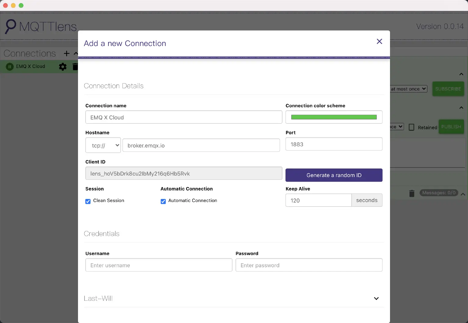Click Generate a random ID
468x323 pixels.
(x=334, y=175)
